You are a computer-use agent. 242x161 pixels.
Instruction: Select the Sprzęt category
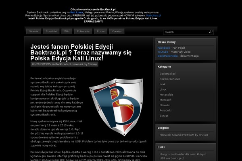coord(164,116)
